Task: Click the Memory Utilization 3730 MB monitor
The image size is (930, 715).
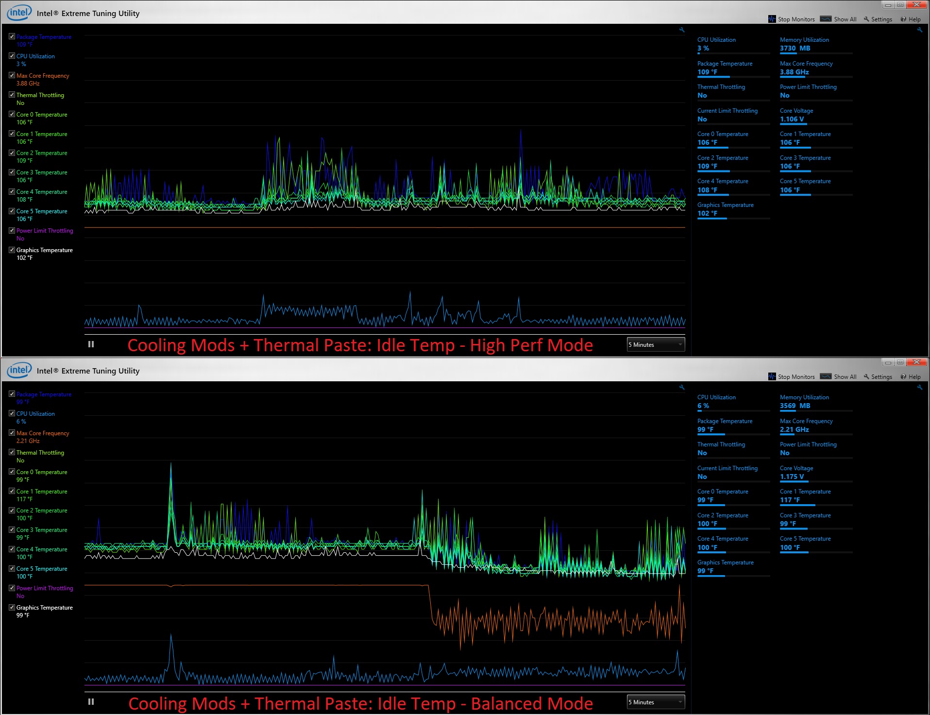Action: [x=816, y=45]
